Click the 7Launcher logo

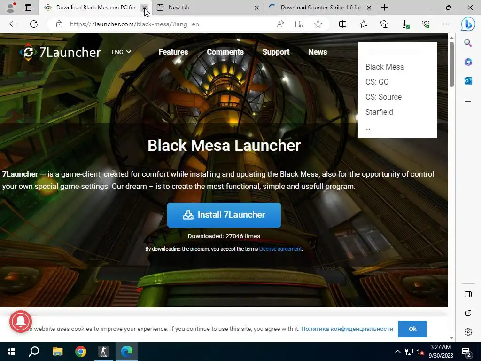point(60,52)
